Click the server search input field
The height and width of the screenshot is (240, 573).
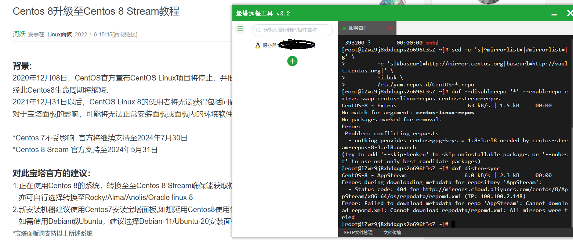click(x=292, y=30)
